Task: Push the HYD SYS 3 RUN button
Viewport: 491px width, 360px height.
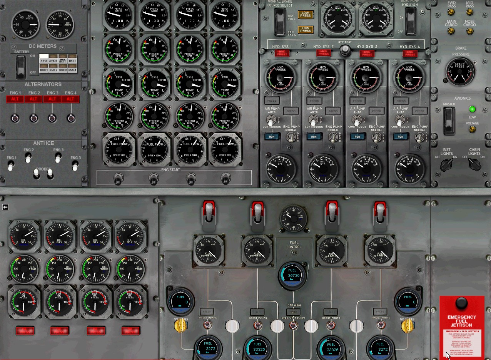Action: [357, 136]
